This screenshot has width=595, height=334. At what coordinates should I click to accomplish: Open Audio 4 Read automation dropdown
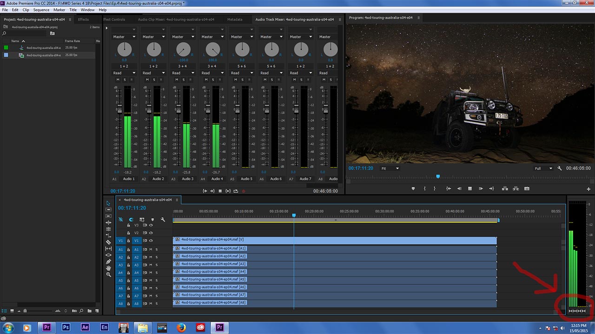click(212, 73)
